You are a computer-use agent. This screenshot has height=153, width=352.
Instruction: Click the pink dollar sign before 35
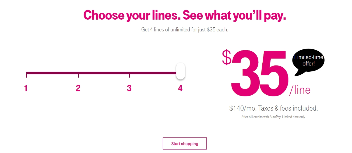click(x=227, y=57)
